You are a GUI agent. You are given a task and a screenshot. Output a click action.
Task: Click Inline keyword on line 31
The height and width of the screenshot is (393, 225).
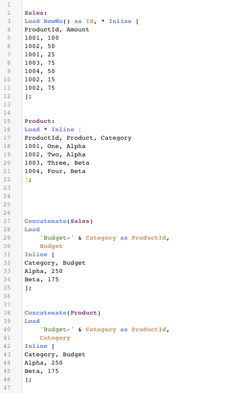click(36, 254)
